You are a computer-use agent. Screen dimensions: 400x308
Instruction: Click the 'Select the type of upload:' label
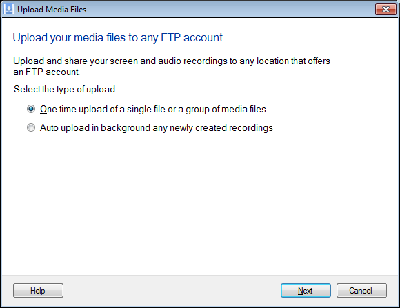click(66, 90)
